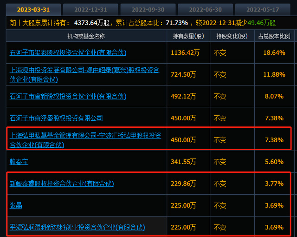Viewport: 297px width, 237px height.
Task: Click shareholder name 赖春宝
Action: 19,162
